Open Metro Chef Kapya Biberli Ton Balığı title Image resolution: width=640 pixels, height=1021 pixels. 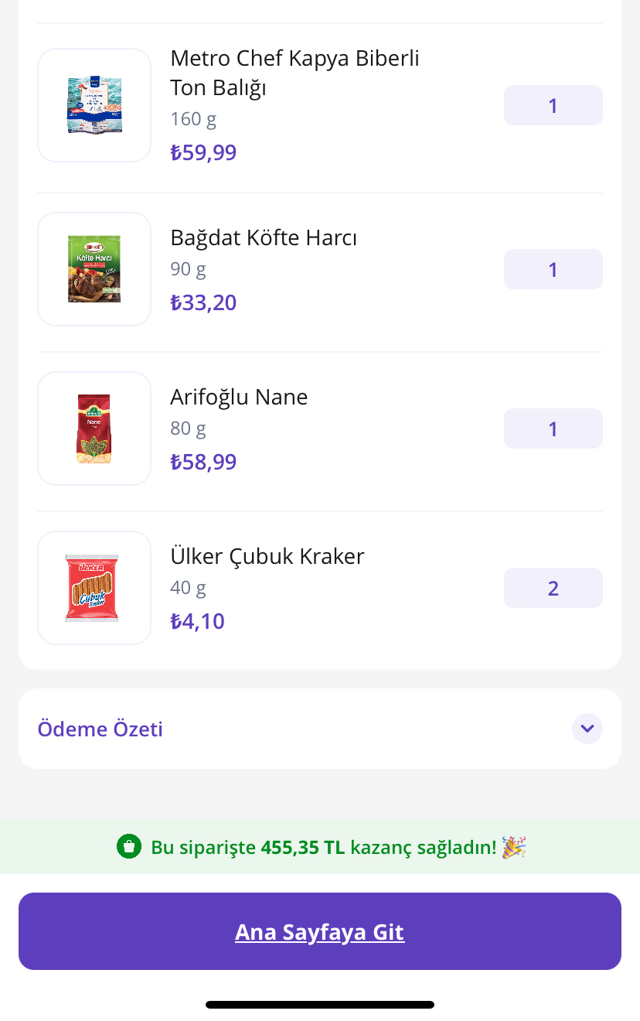[294, 73]
